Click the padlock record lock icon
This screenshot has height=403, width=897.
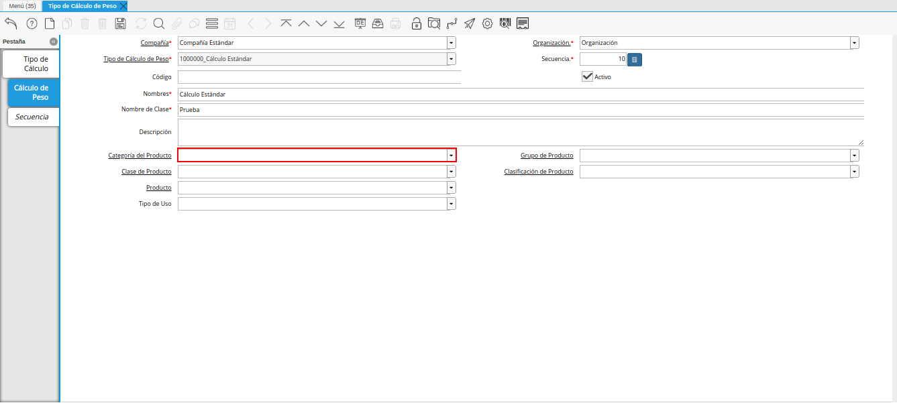(x=417, y=23)
